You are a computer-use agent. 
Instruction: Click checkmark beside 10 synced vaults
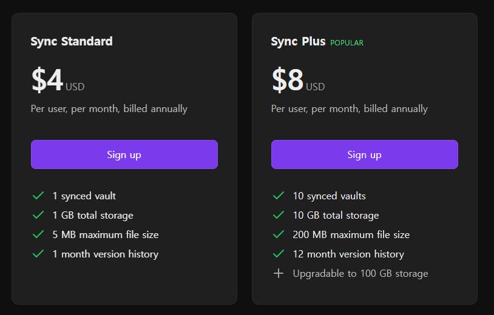279,196
